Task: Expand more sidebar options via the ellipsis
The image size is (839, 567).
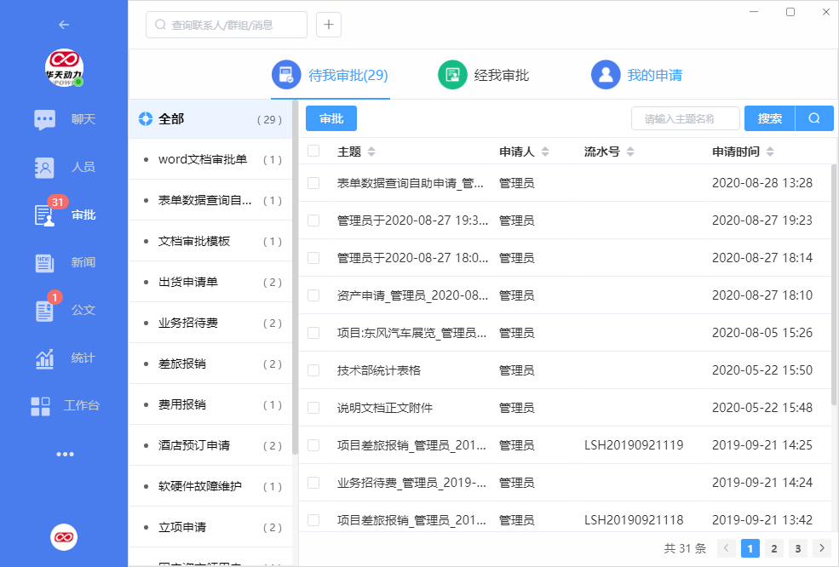Action: click(65, 454)
